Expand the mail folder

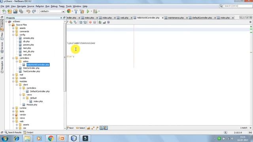point(13,75)
